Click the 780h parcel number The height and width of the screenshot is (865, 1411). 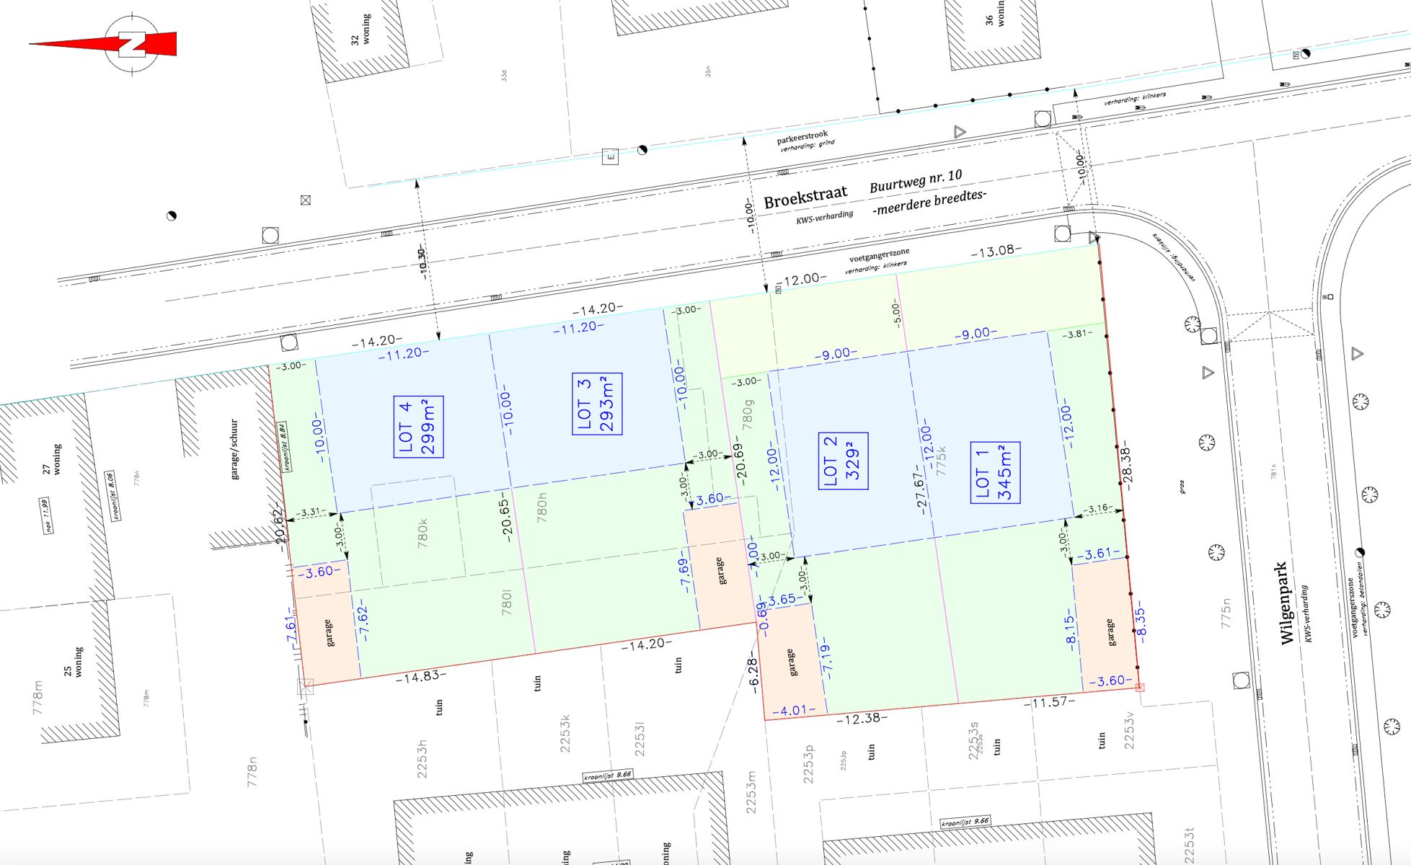[542, 507]
